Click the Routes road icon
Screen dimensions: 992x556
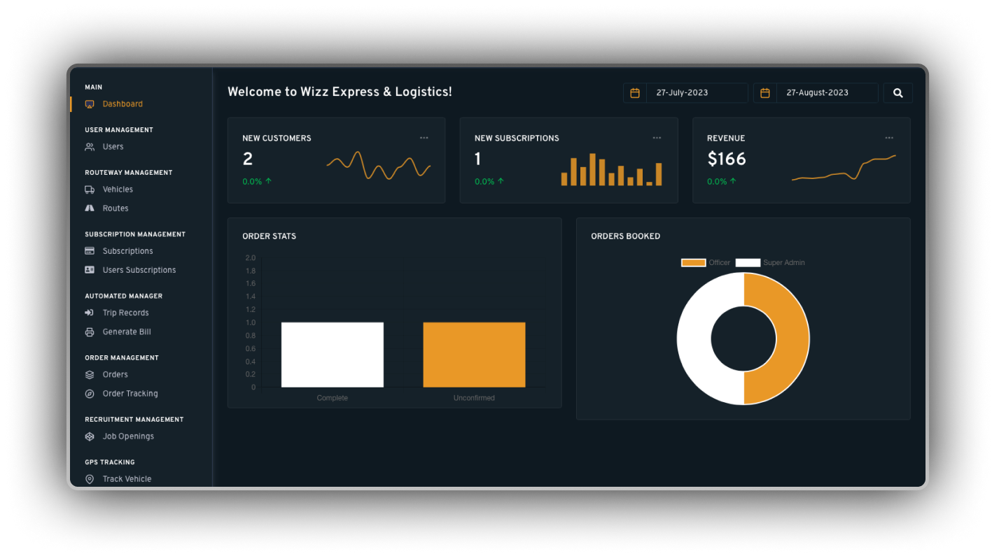click(90, 208)
